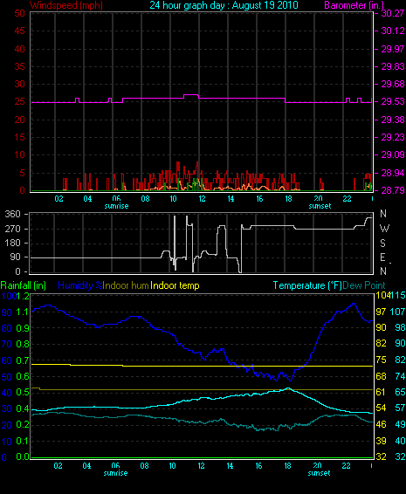Click the compass letter W beside the direction graph

pos(384,229)
